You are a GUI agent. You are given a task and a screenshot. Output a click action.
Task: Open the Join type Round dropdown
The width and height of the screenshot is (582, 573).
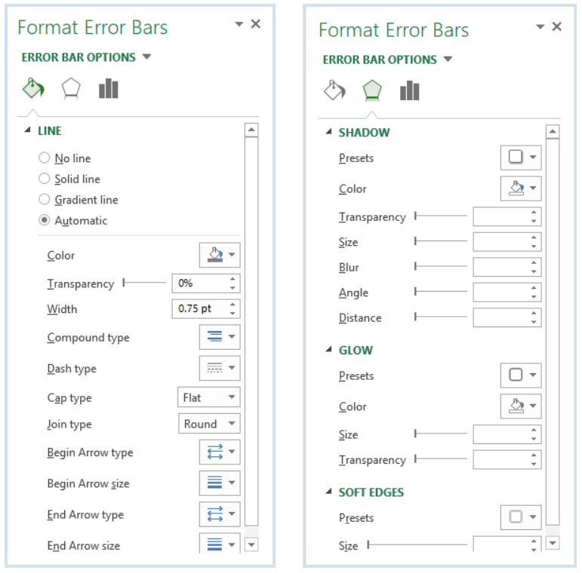pyautogui.click(x=209, y=423)
